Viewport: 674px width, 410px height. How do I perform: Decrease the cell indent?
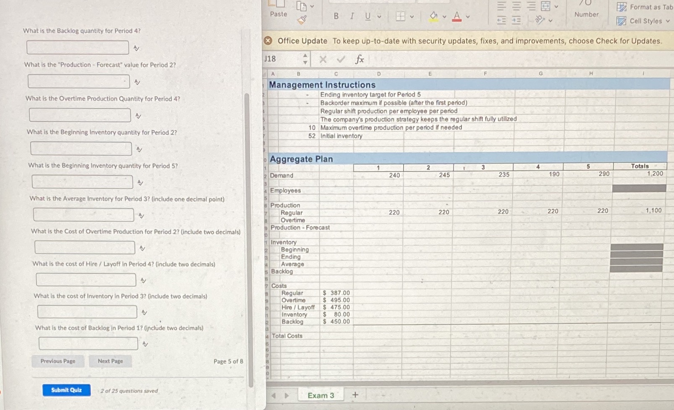click(501, 20)
